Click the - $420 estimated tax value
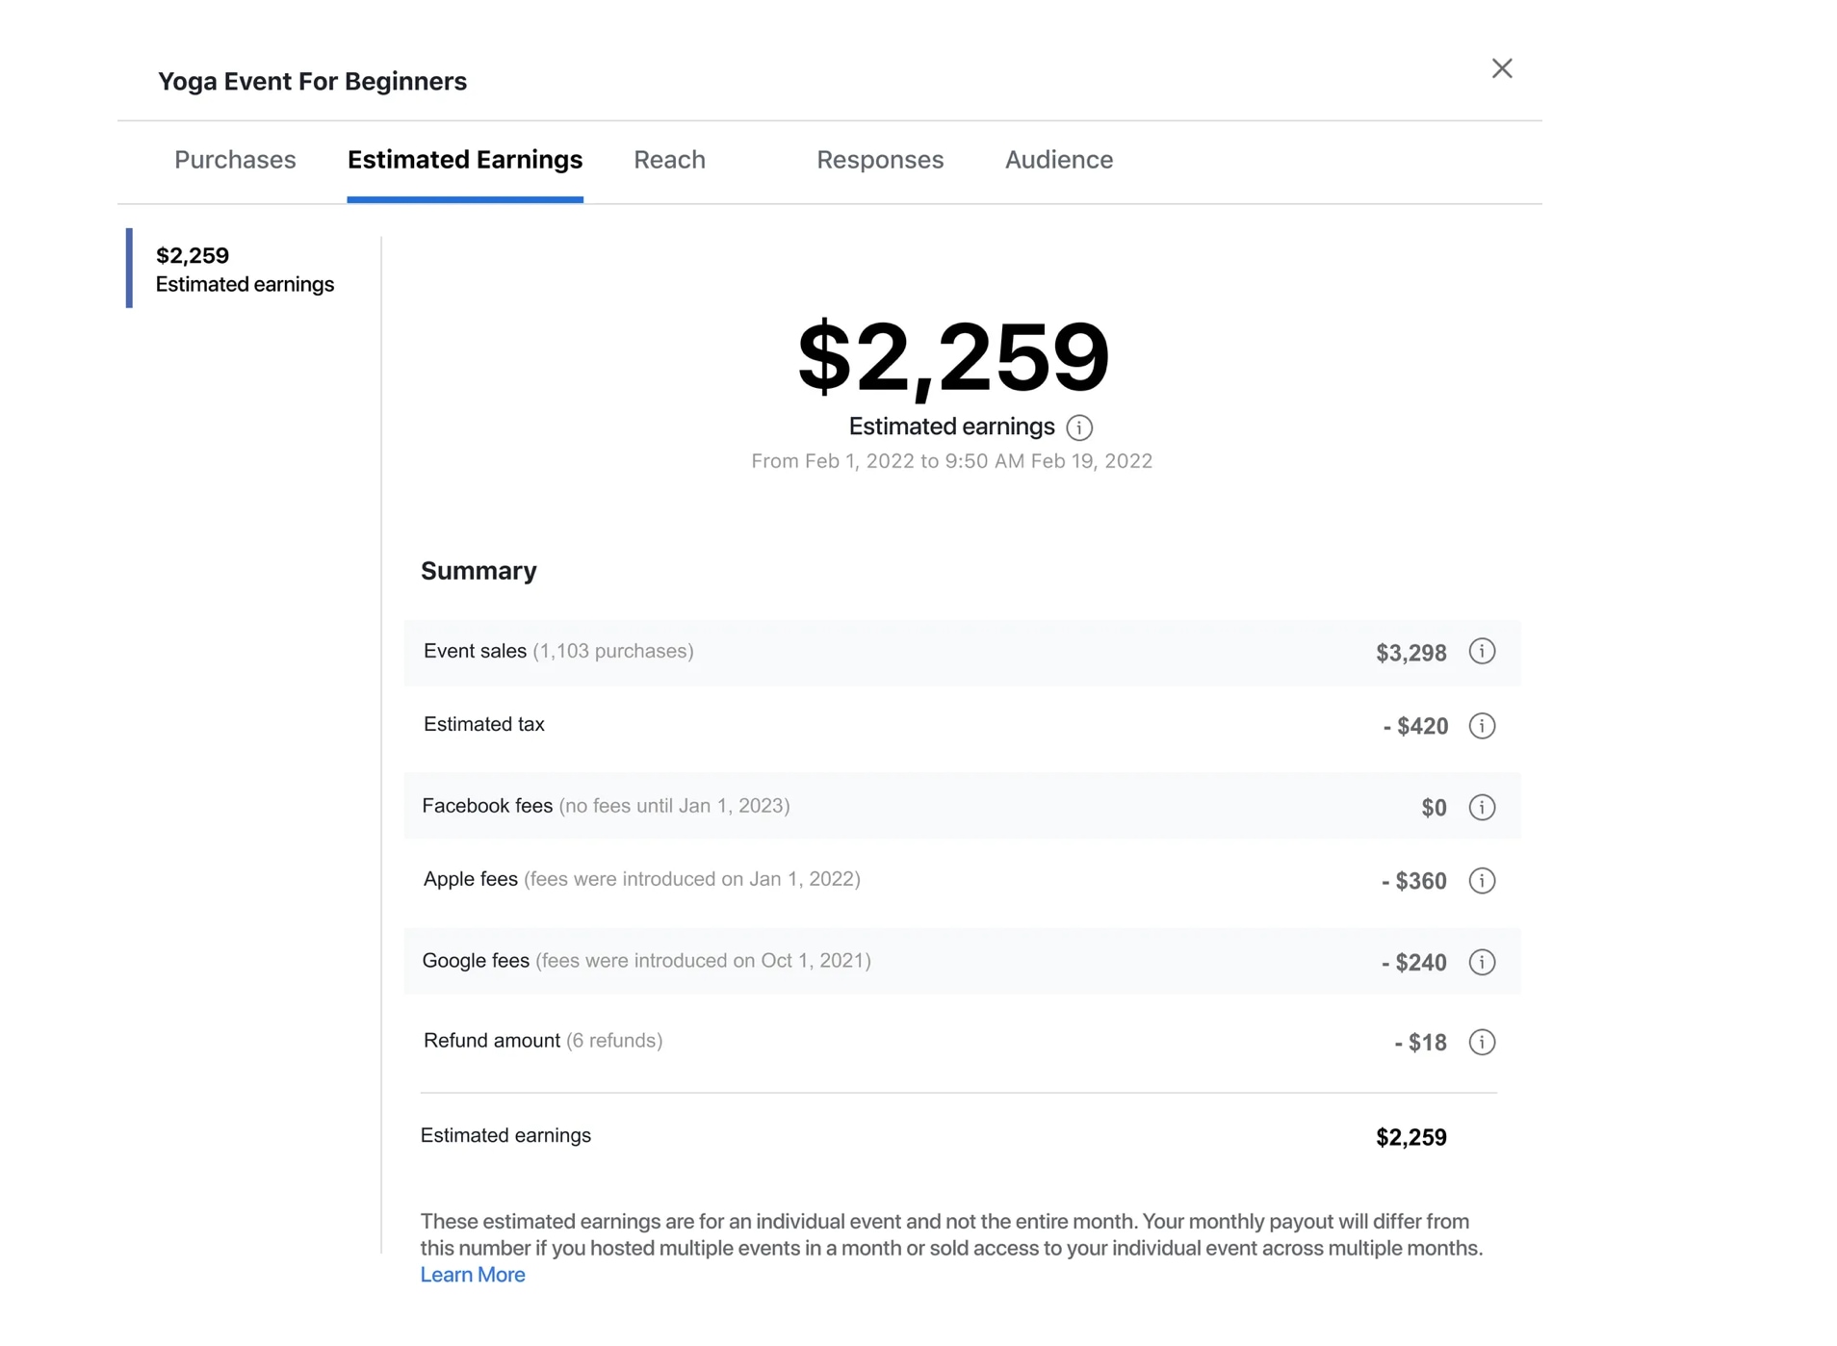Image resolution: width=1837 pixels, height=1346 pixels. [x=1415, y=726]
